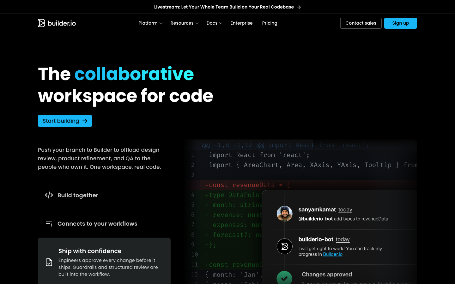Click the builder.io logo icon
455x284 pixels.
coord(42,23)
